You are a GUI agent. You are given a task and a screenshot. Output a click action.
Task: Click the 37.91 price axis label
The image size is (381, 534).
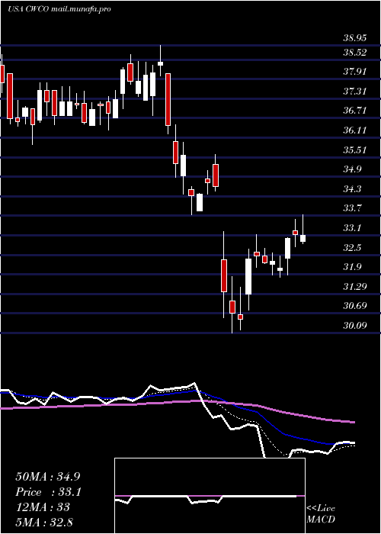(x=354, y=72)
